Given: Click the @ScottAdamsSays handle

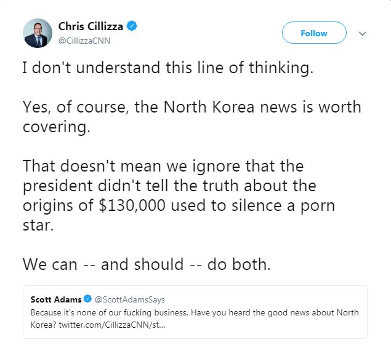Looking at the screenshot, I should [129, 299].
